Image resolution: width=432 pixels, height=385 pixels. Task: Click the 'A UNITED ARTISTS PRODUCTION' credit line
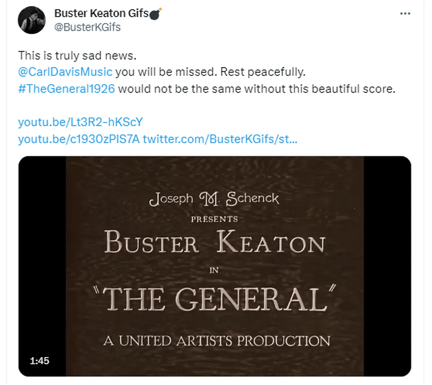click(215, 341)
